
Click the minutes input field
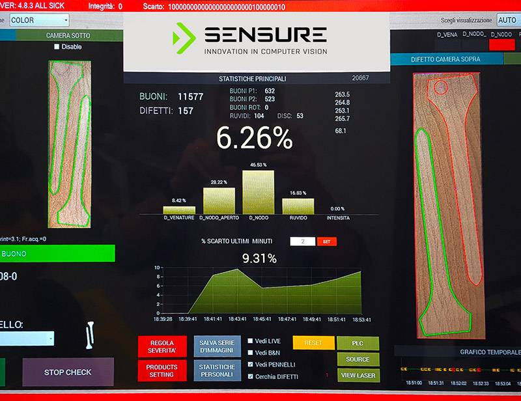[x=303, y=242]
